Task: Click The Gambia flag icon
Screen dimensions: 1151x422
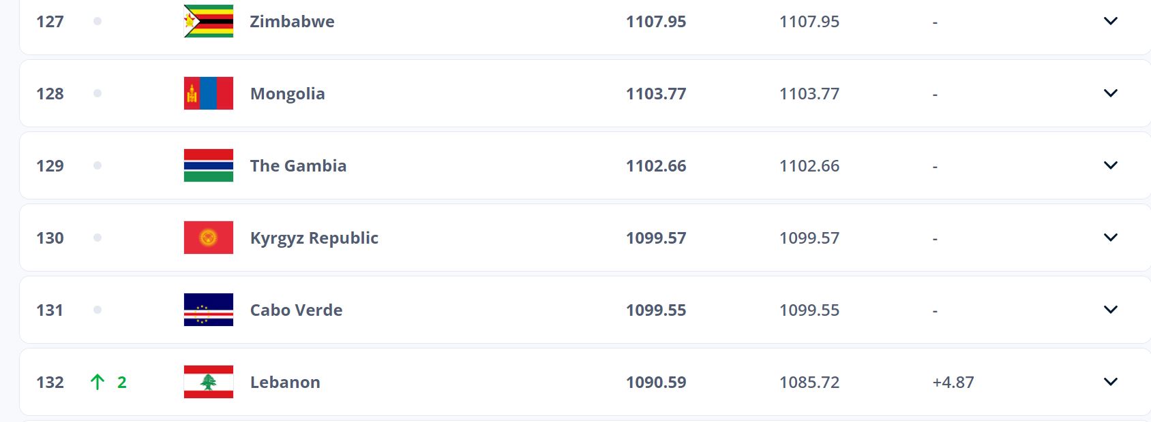Action: [x=208, y=165]
